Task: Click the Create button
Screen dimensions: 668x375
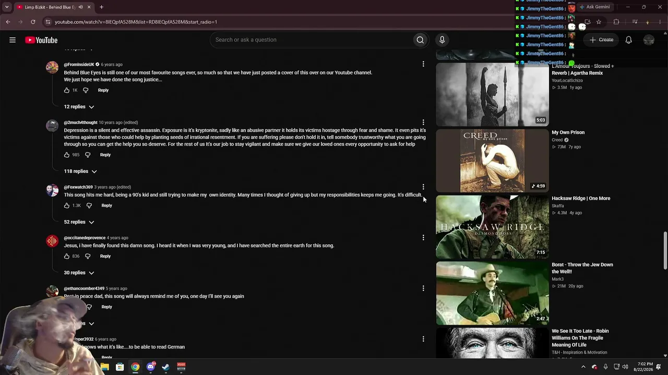Action: tap(601, 40)
